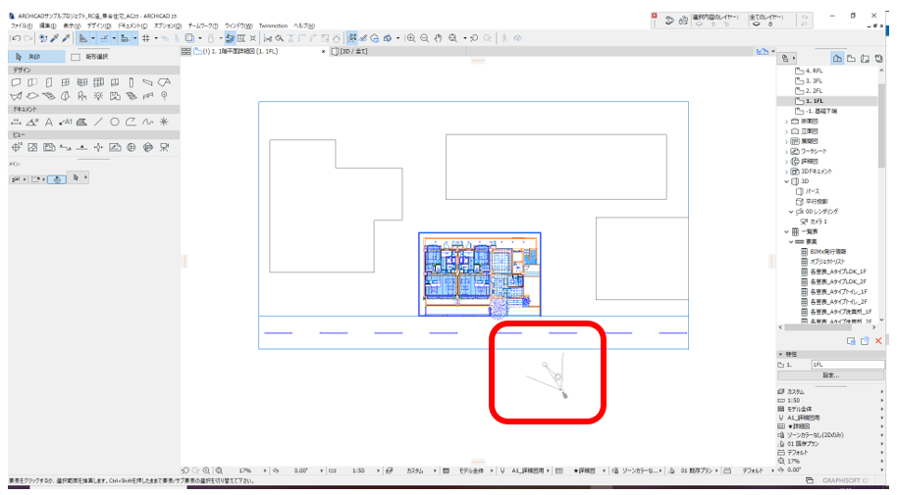Expand the 断面図 sections tree node

pyautogui.click(x=786, y=122)
